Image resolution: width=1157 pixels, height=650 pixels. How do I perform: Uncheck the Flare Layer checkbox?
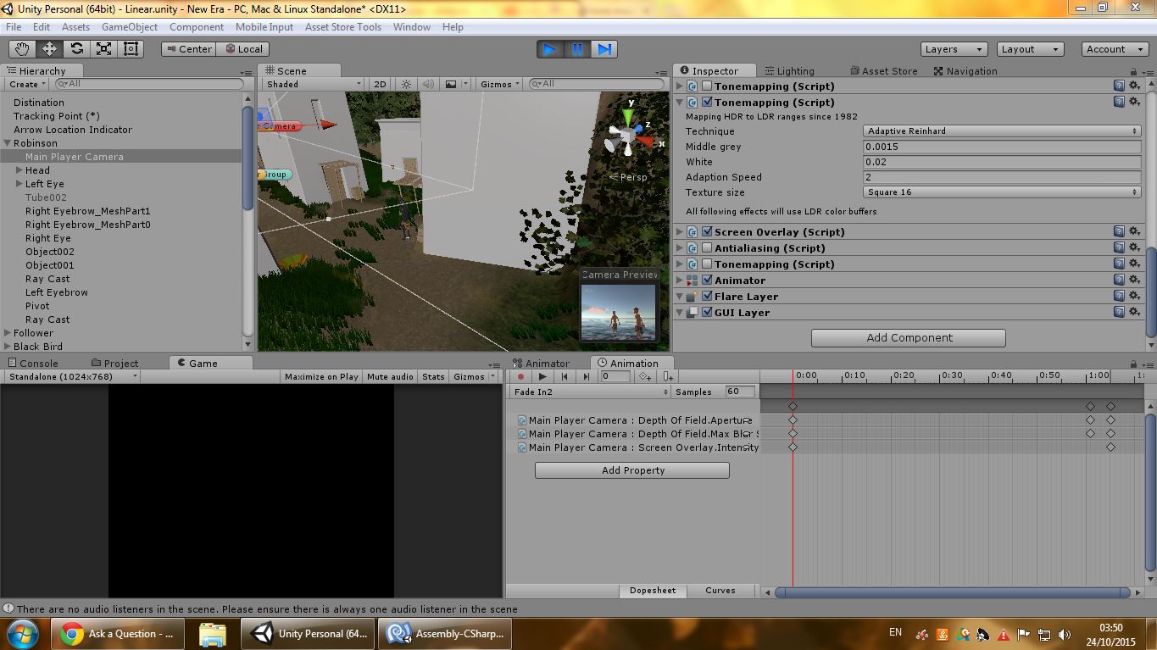click(707, 297)
